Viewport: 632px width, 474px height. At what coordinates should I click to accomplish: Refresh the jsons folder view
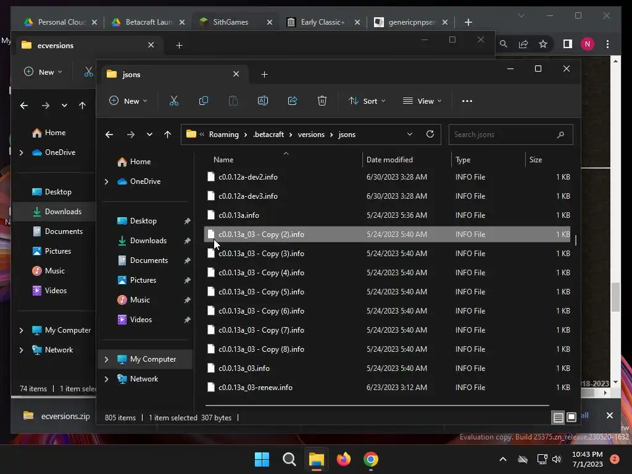(x=430, y=134)
